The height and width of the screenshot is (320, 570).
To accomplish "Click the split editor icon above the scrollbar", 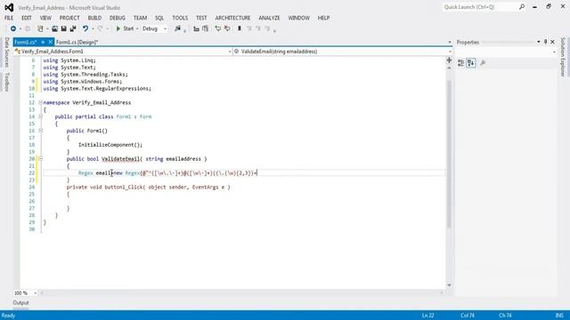I will 449,60.
